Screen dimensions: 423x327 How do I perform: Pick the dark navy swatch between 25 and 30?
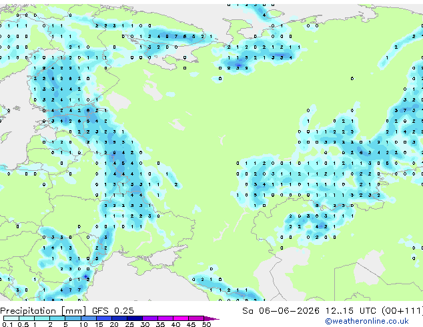tap(135, 318)
